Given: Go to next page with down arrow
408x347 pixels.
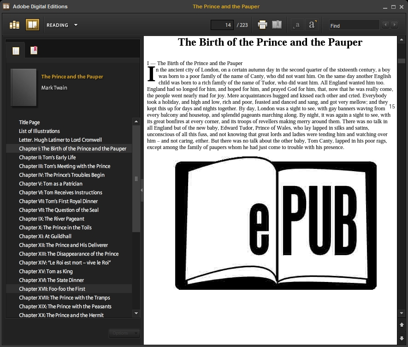Looking at the screenshot, I should tap(402, 338).
